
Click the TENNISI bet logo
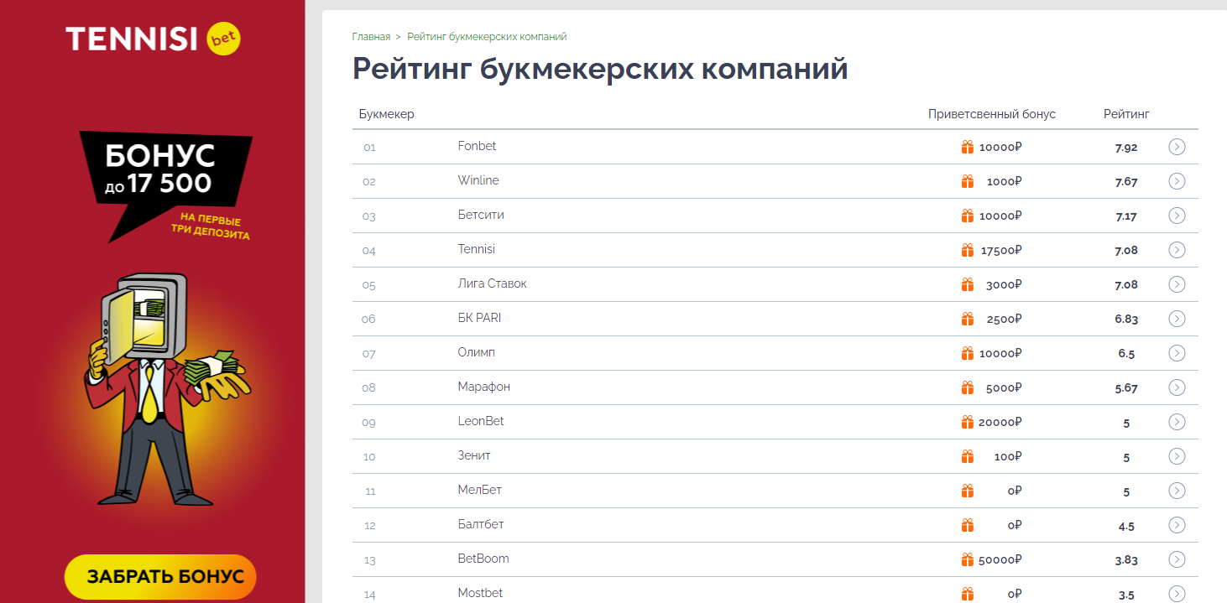(154, 39)
